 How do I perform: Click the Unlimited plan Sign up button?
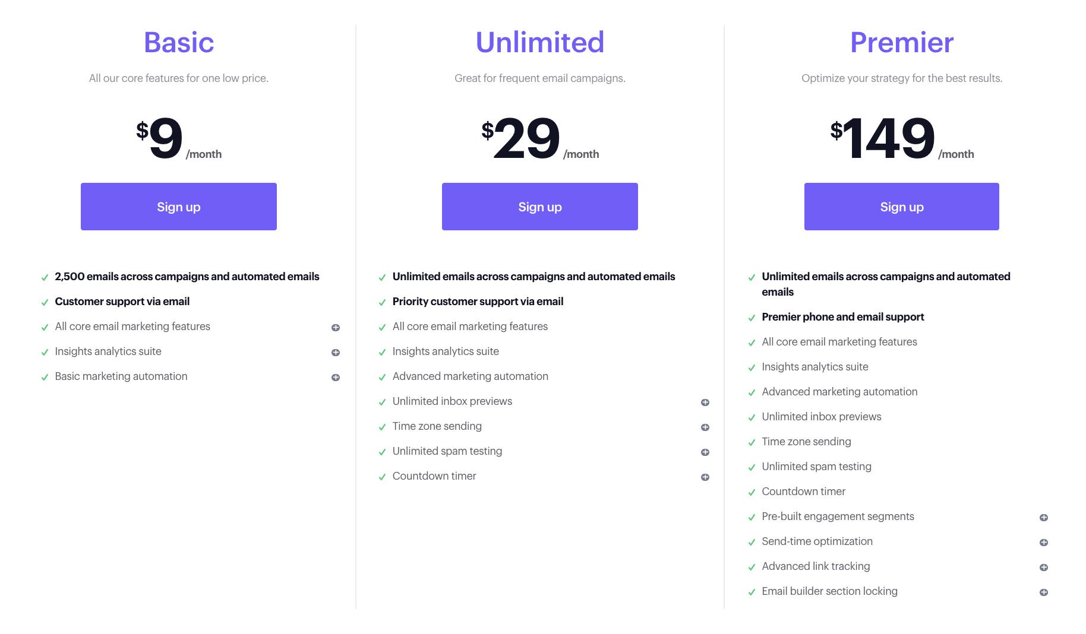click(x=540, y=207)
